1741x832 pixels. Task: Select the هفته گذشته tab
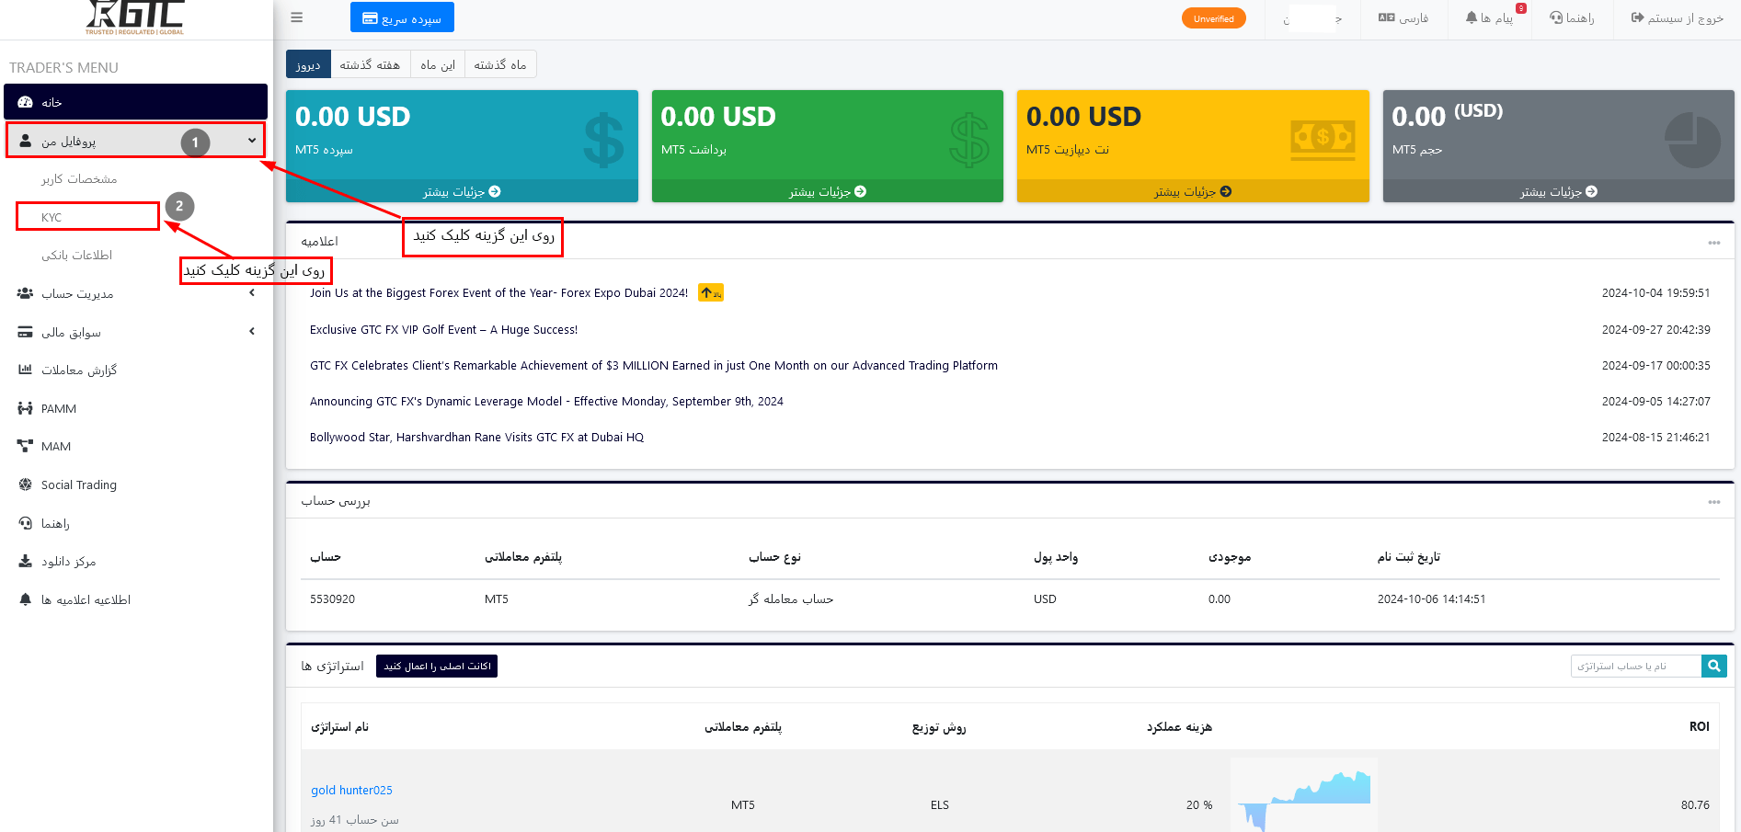coord(370,65)
